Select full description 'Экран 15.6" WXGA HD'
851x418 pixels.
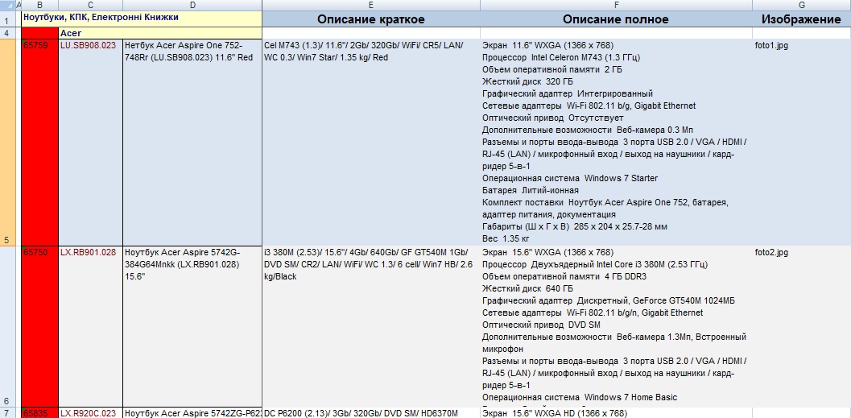click(617, 413)
